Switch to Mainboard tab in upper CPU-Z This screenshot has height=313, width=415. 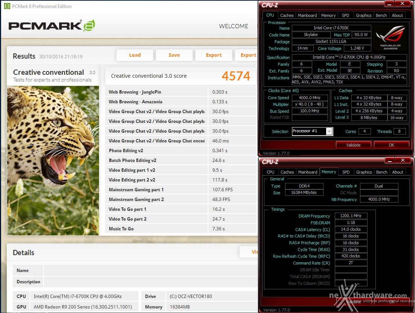(x=307, y=15)
